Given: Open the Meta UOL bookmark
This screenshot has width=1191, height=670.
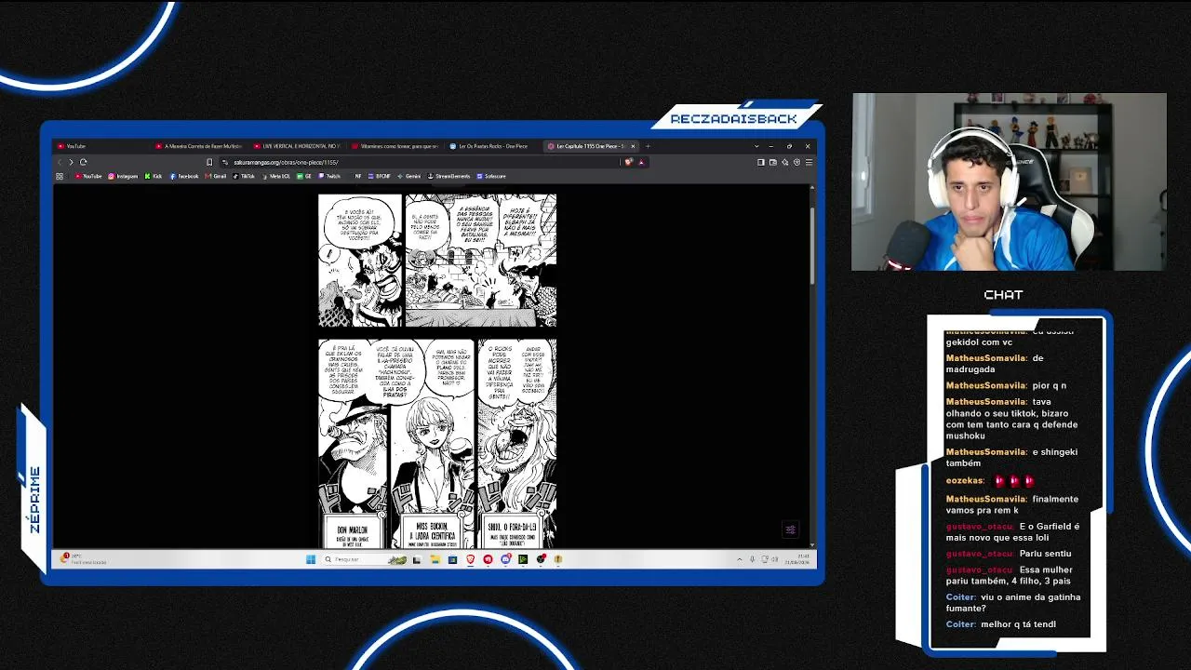Looking at the screenshot, I should [276, 176].
